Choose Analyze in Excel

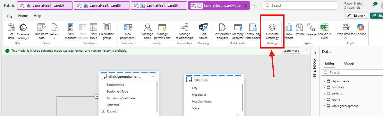pos(324,31)
